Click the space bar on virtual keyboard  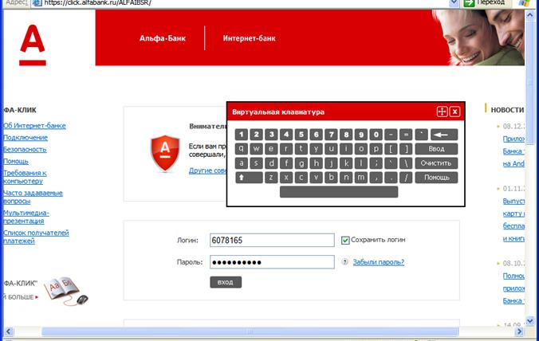tap(339, 192)
